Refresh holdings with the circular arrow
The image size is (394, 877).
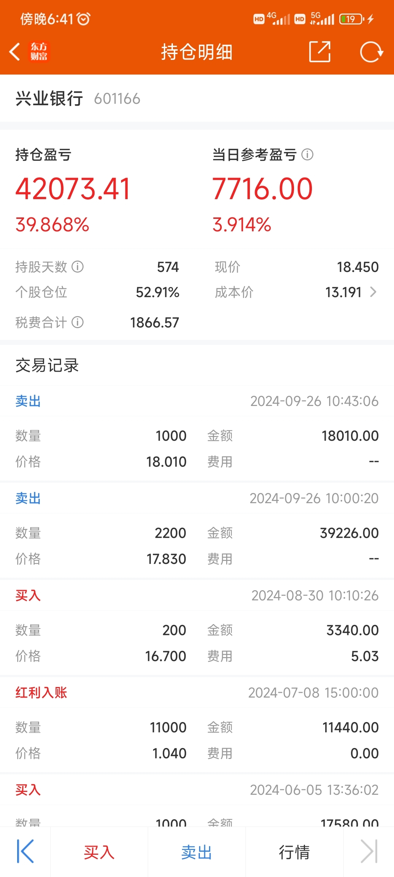pos(371,52)
